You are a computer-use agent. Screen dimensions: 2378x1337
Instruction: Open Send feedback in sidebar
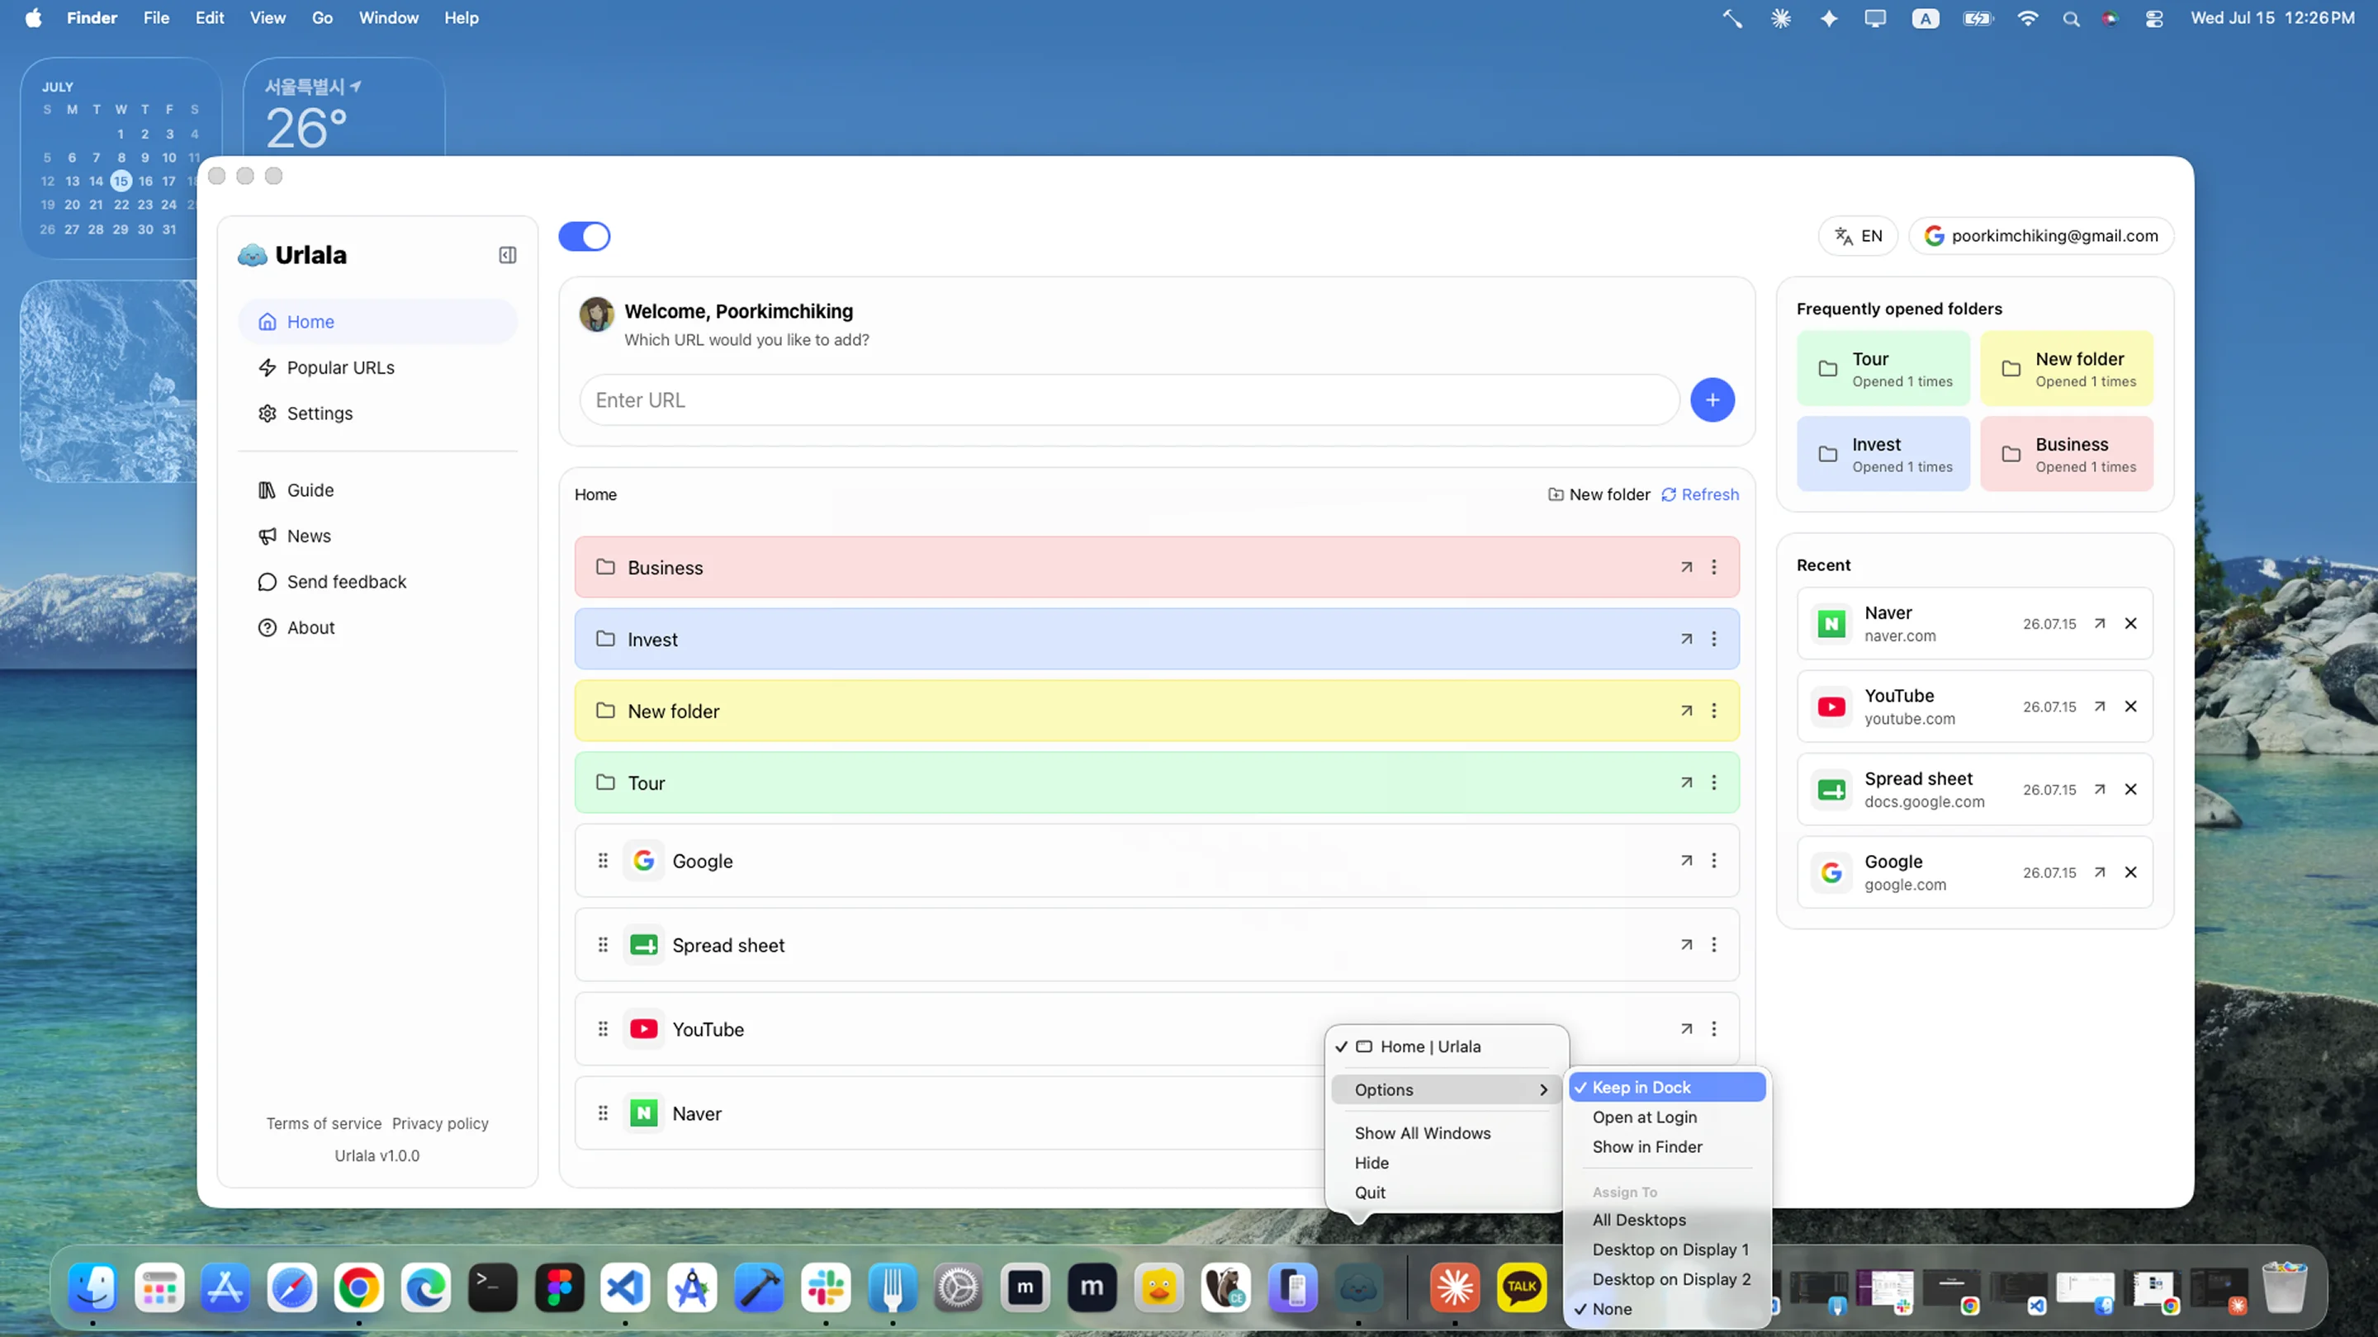377,582
